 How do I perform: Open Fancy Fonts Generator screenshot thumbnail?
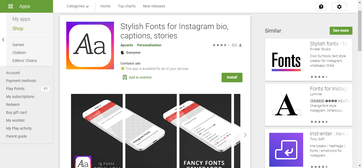click(x=205, y=131)
